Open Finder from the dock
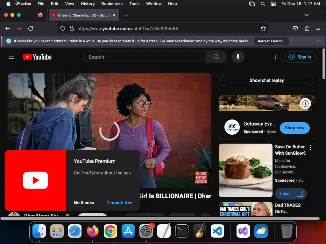326x244 pixels. coord(39,231)
